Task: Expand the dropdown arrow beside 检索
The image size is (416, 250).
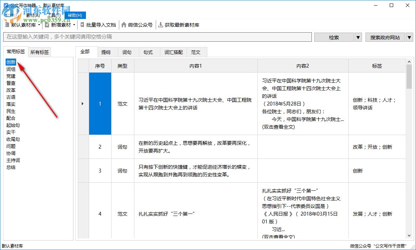Action: [358, 38]
